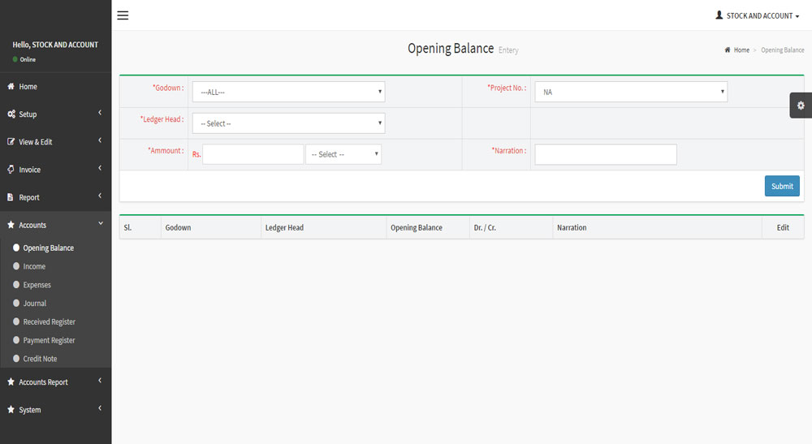Click the Accounts Report star icon
This screenshot has height=444, width=812.
click(x=11, y=381)
